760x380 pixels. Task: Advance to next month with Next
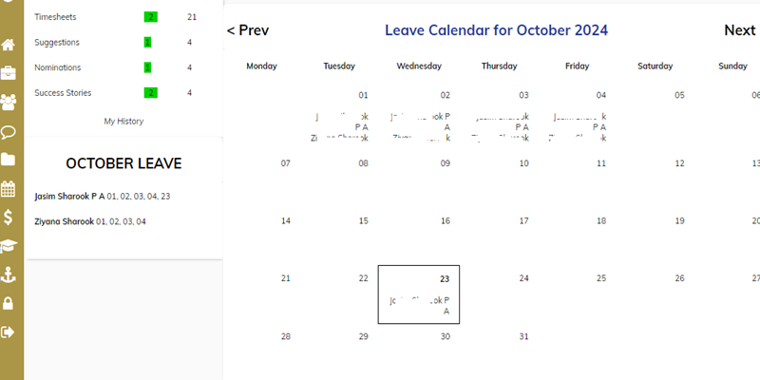click(x=740, y=30)
